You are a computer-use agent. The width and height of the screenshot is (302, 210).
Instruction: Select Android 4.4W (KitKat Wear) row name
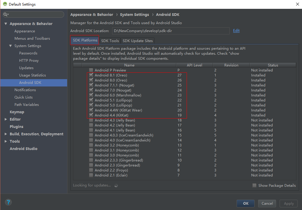coord(118,110)
